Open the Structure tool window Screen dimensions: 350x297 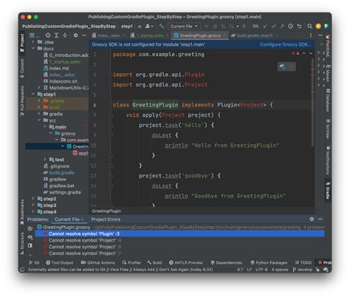coord(22,243)
